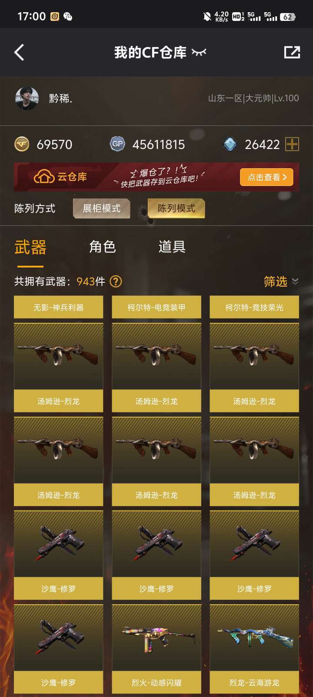Screen dimensions: 313x697
Task: Tap the chevron next to 筛选
Action: coord(295,281)
